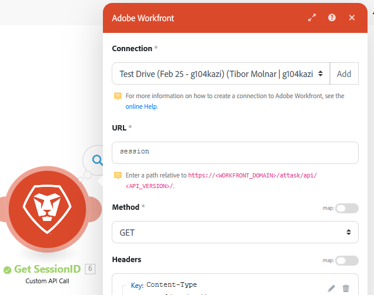Expand the Method dropdown showing GET
Screen dimensions: 374x295
tap(235, 232)
